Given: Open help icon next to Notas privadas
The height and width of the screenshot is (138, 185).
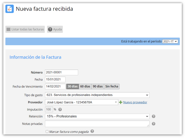Looking at the screenshot, I should click(153, 124).
